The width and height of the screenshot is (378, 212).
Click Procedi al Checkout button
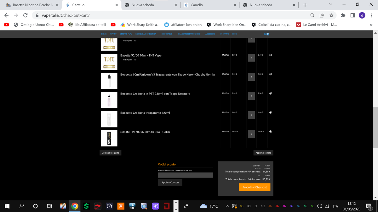click(255, 187)
